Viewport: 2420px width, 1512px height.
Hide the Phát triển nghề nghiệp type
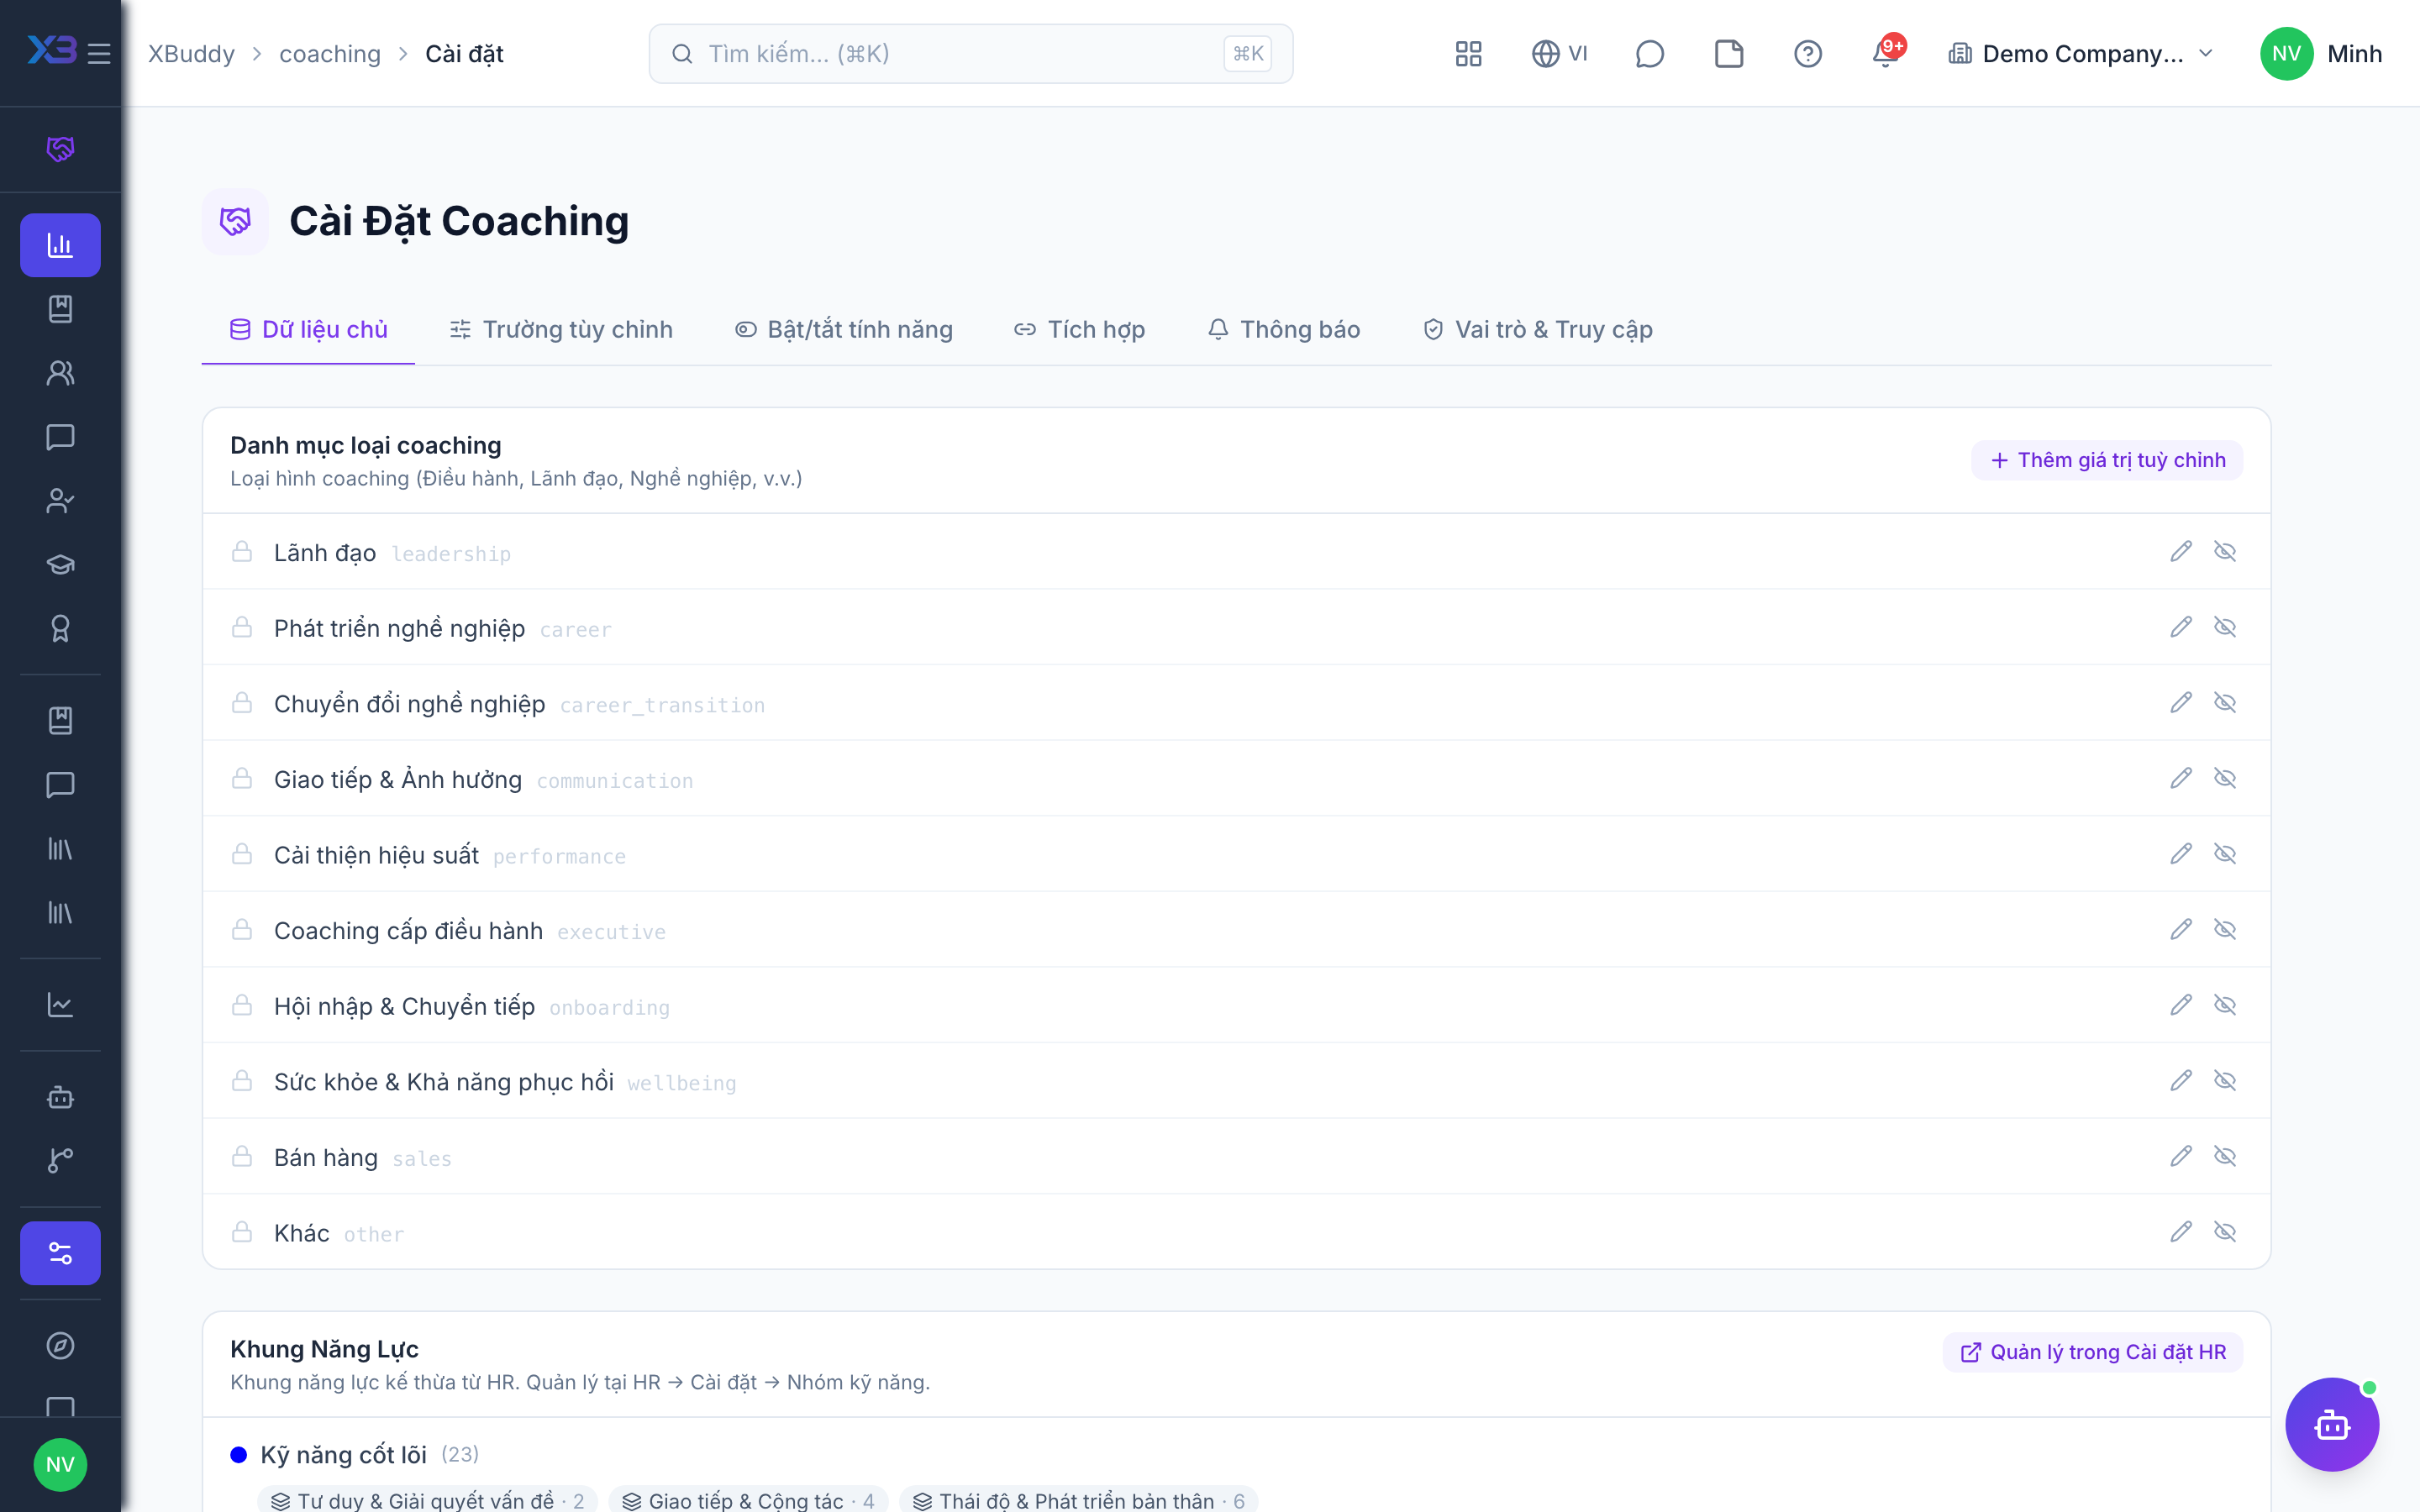point(2225,627)
